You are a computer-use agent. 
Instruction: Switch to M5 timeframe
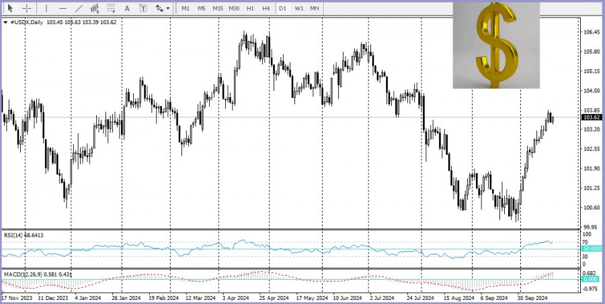tap(202, 8)
